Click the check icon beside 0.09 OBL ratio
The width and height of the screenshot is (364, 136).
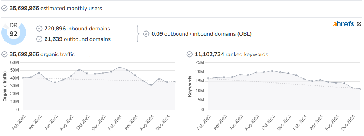click(x=146, y=34)
